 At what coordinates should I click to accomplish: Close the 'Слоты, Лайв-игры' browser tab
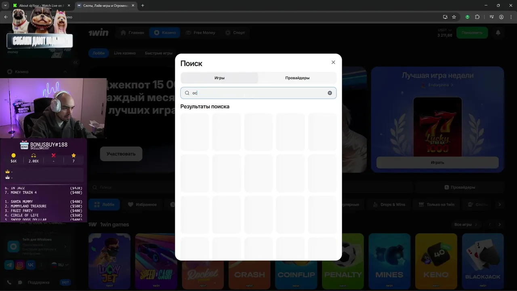click(133, 6)
